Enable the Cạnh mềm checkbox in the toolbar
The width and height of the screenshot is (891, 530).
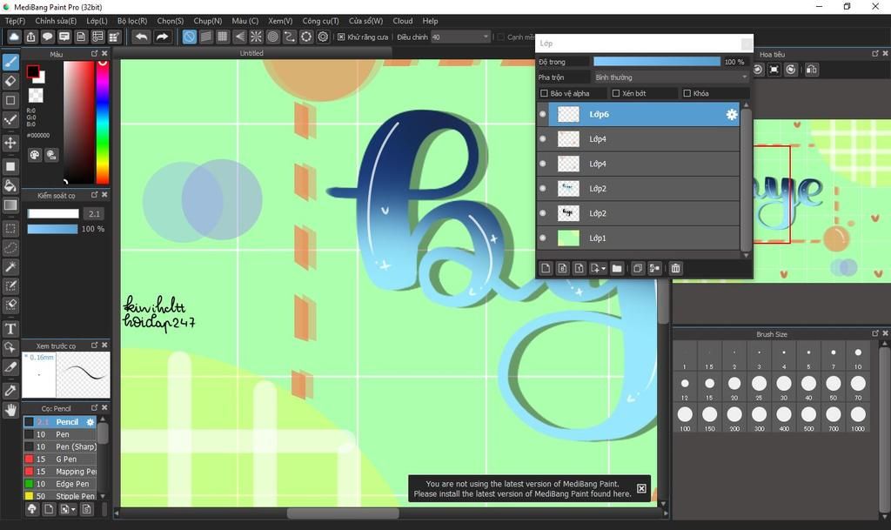[501, 37]
